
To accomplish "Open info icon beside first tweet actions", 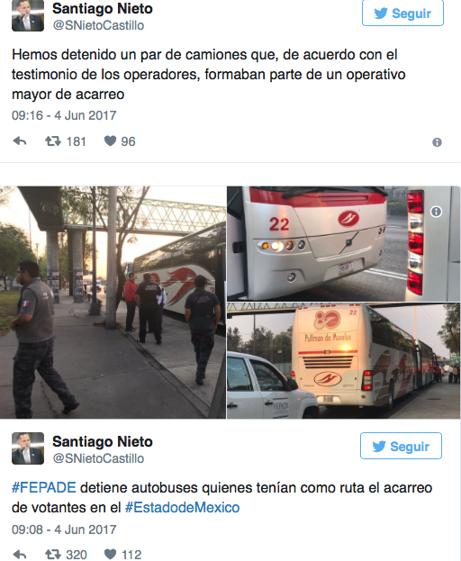I will [437, 142].
